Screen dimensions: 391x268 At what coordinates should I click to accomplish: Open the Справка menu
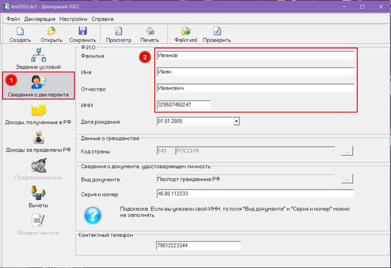[103, 19]
